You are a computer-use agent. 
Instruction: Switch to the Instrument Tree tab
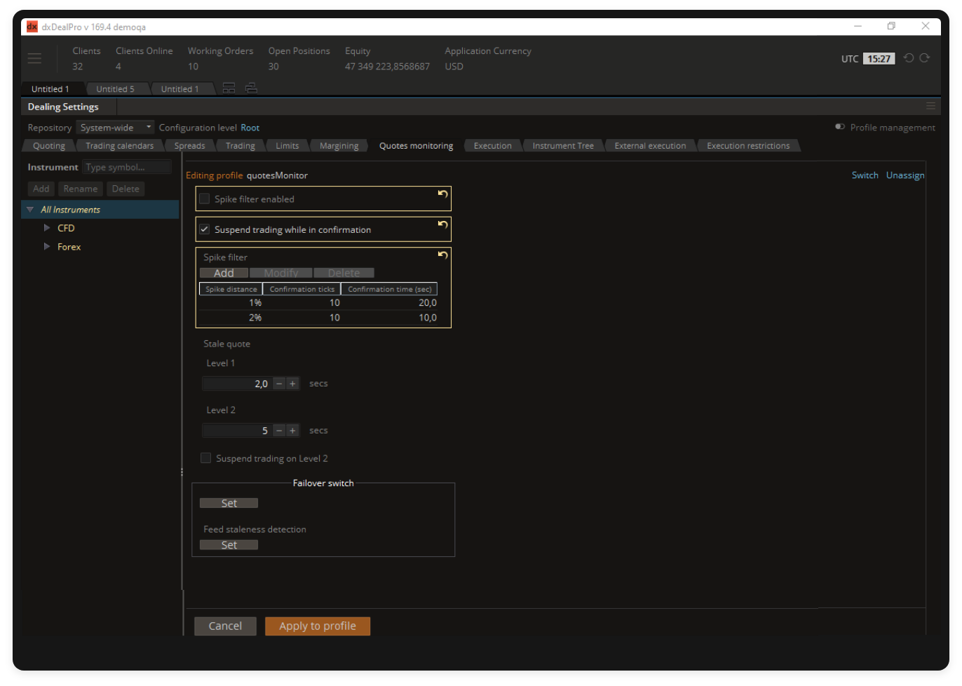coord(563,146)
